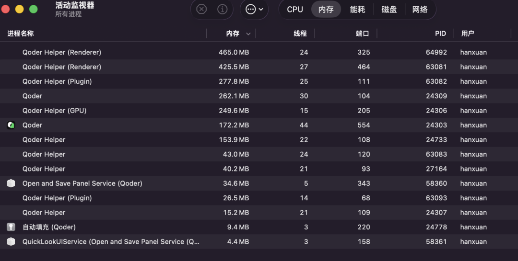Click the QuickLookUIService process icon
The width and height of the screenshot is (518, 261).
point(11,241)
